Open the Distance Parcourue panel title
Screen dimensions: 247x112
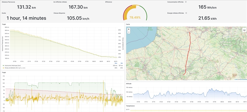tap(8, 2)
